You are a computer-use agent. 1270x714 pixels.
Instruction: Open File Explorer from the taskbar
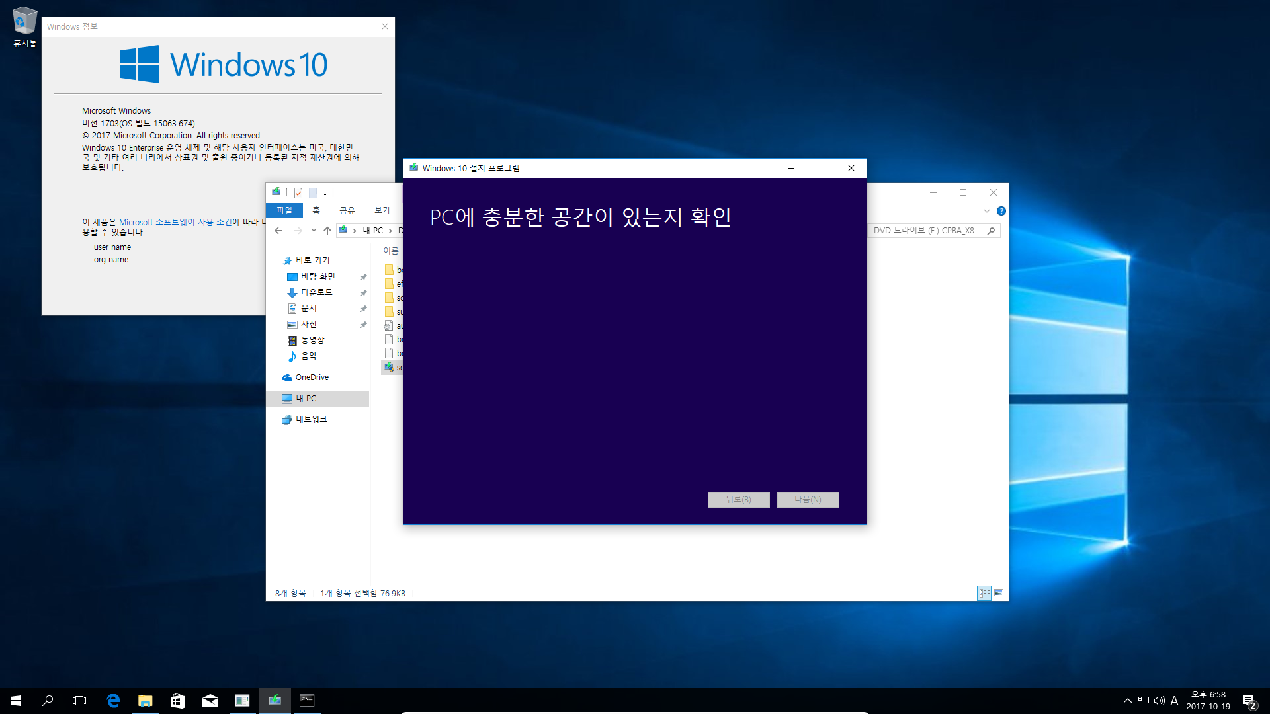click(146, 701)
